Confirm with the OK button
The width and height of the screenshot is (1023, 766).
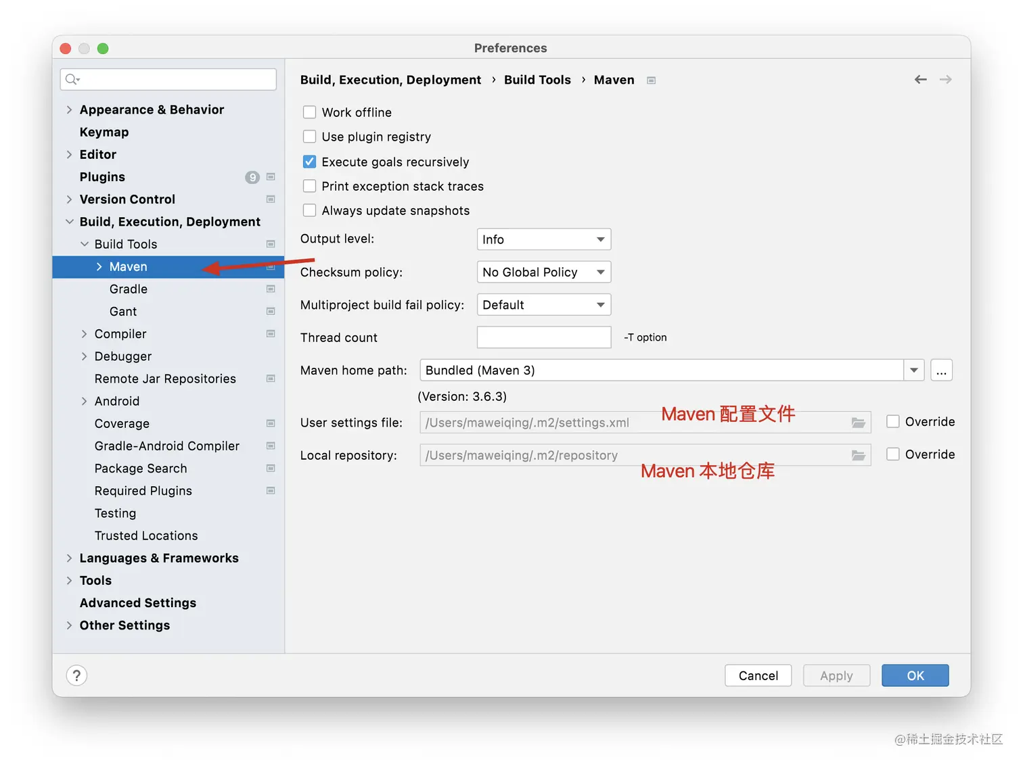click(915, 675)
